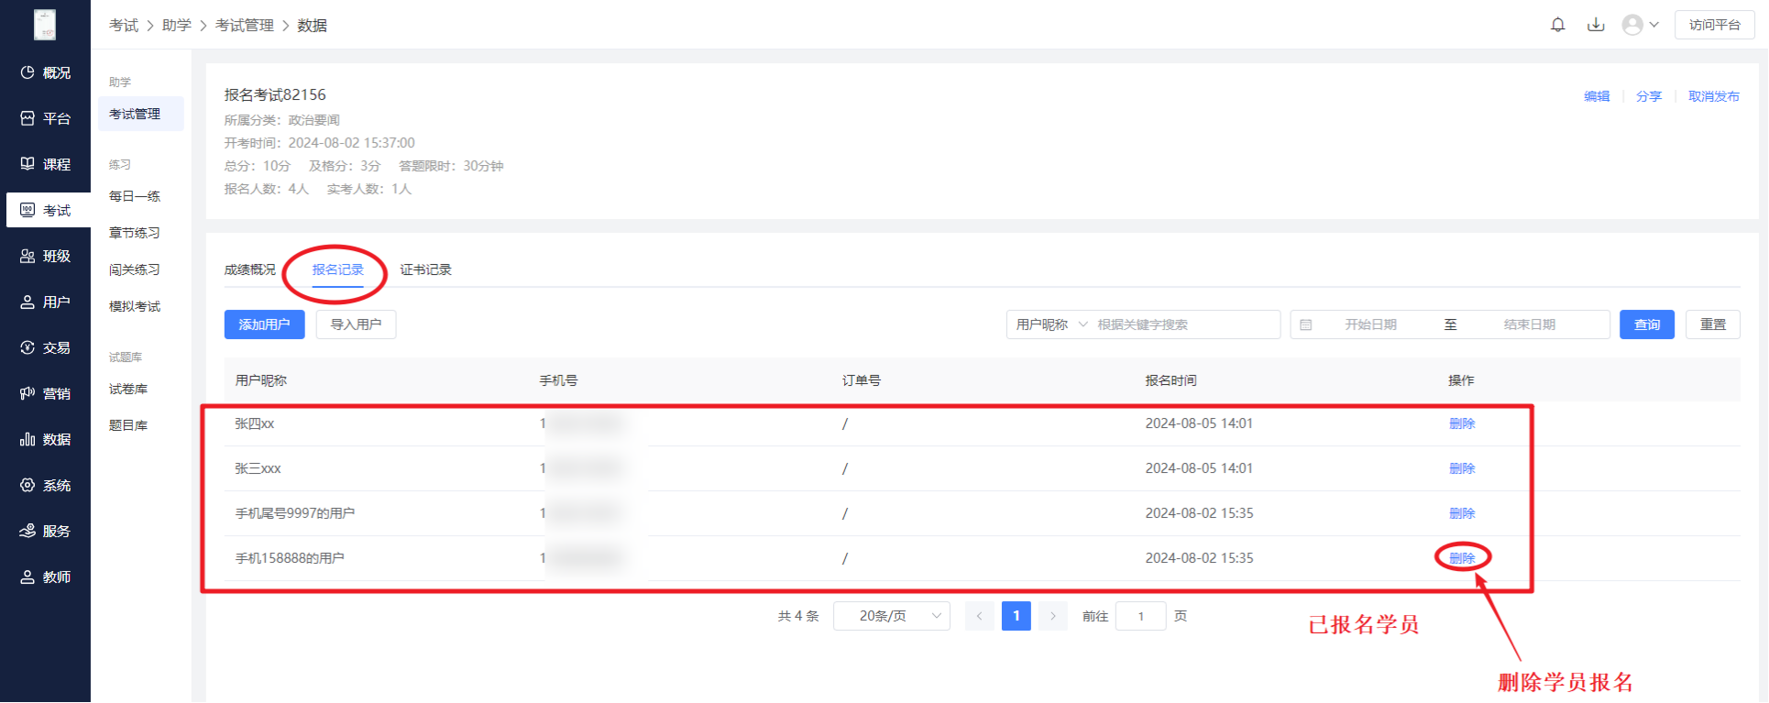Image resolution: width=1769 pixels, height=703 pixels.
Task: Select 每日一练 in the submenu
Action: point(135,196)
